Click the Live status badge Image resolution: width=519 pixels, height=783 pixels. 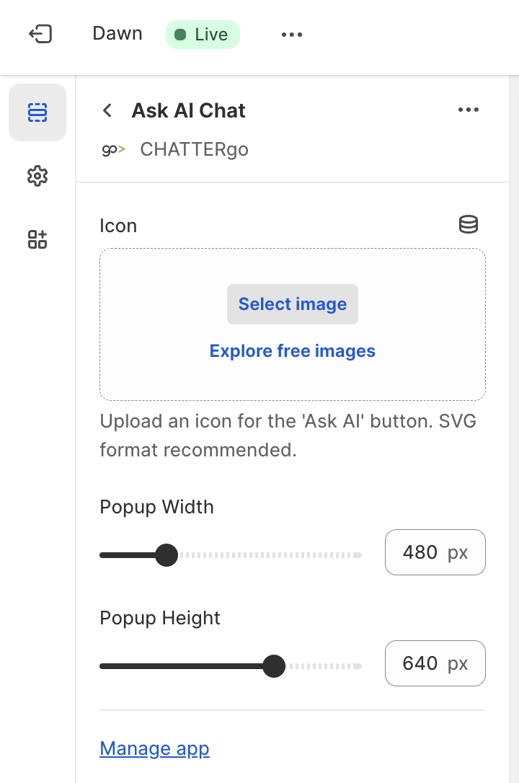click(203, 35)
